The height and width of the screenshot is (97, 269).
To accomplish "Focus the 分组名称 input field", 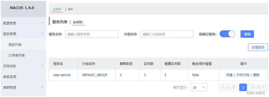I will tap(167, 34).
